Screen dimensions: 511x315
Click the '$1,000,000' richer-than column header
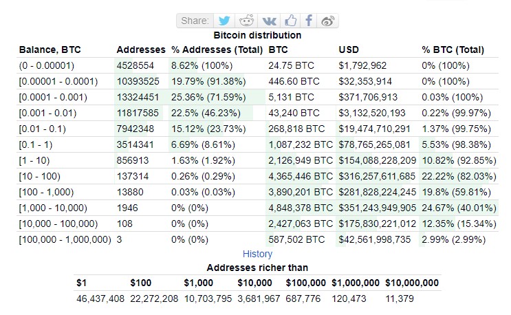356,283
